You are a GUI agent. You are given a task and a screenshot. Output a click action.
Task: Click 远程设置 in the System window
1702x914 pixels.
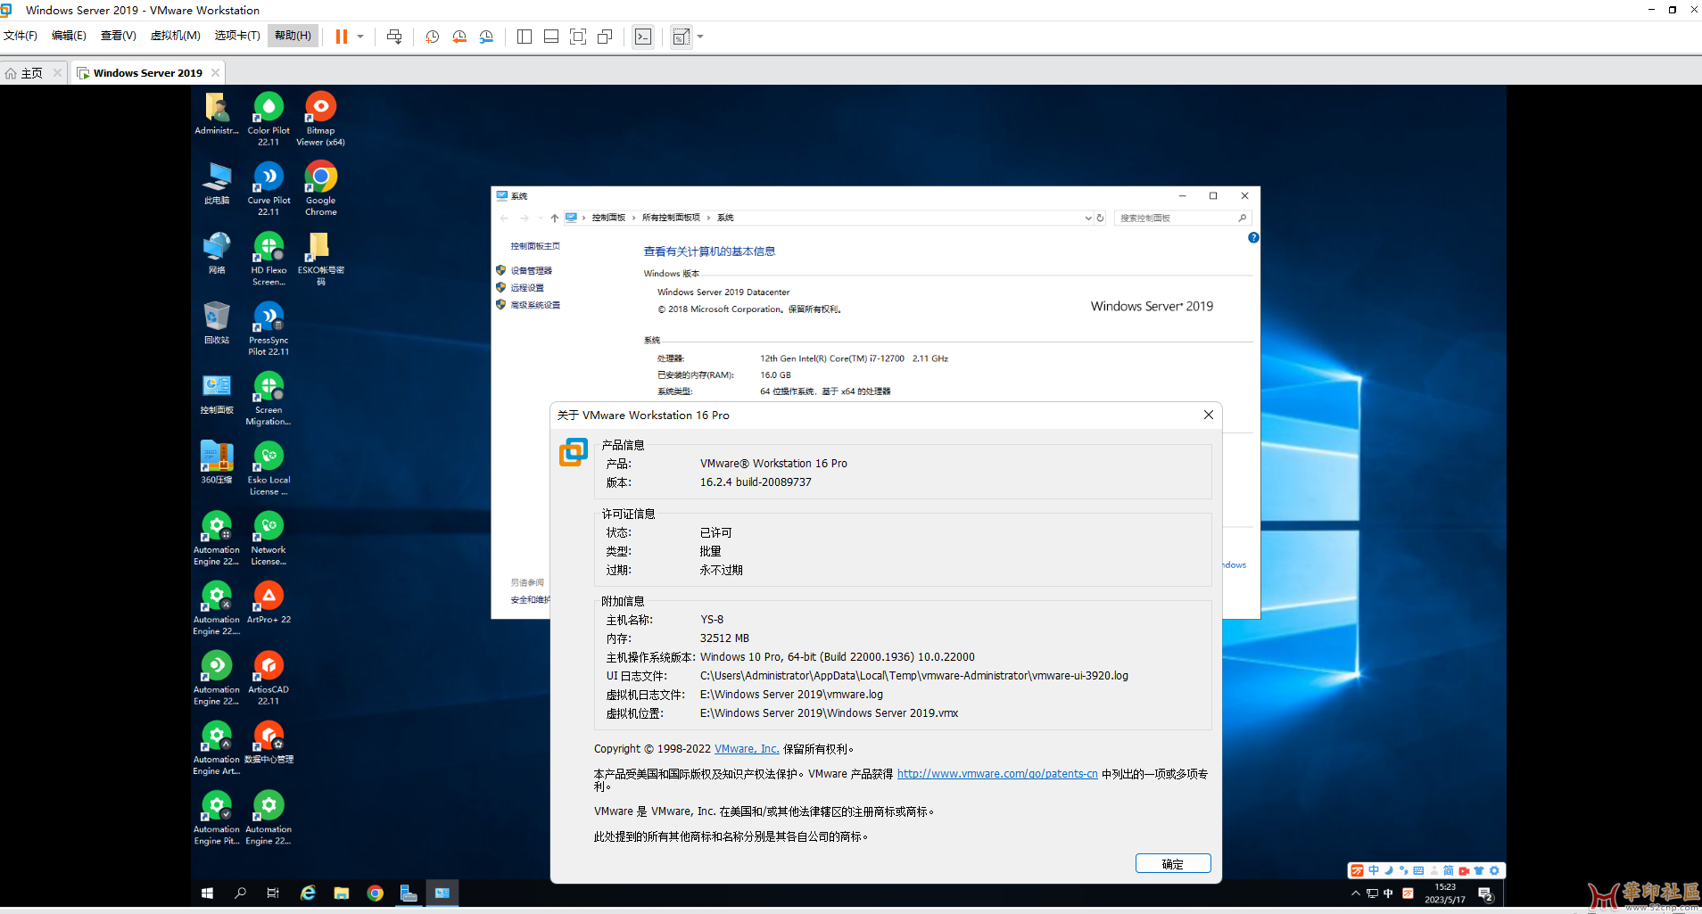point(527,287)
